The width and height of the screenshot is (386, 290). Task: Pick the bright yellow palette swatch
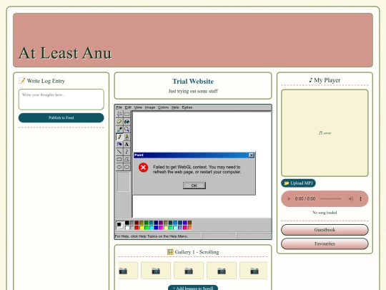click(x=142, y=228)
